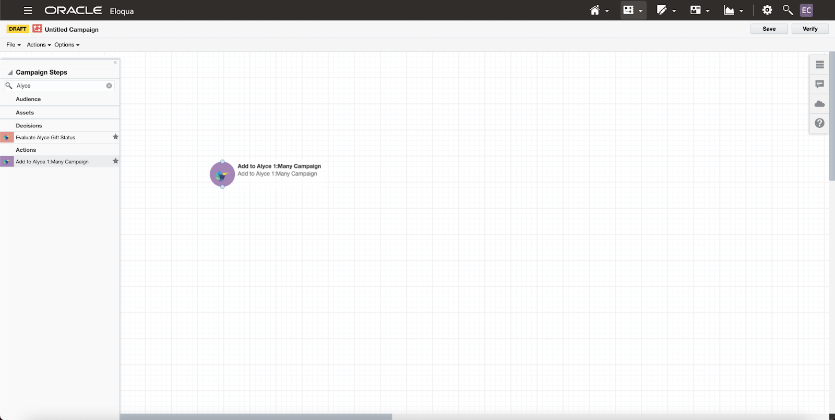The image size is (835, 420).
Task: Click the DRAFT status badge
Action: 18,29
